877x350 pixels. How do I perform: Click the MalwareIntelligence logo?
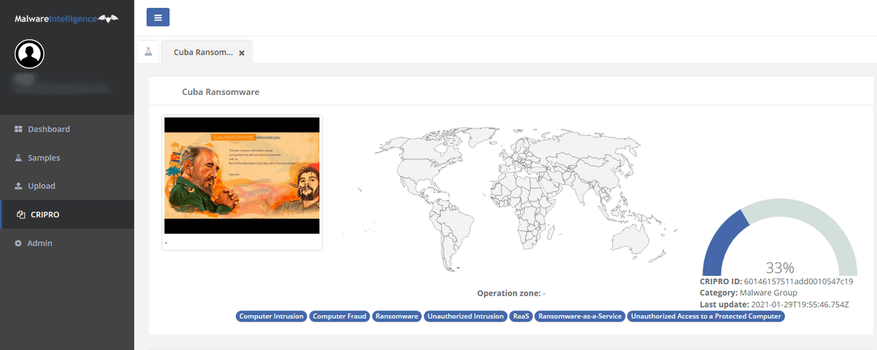tap(67, 18)
